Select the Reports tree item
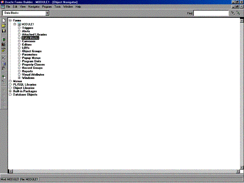This screenshot has width=244, height=183. click(x=28, y=71)
